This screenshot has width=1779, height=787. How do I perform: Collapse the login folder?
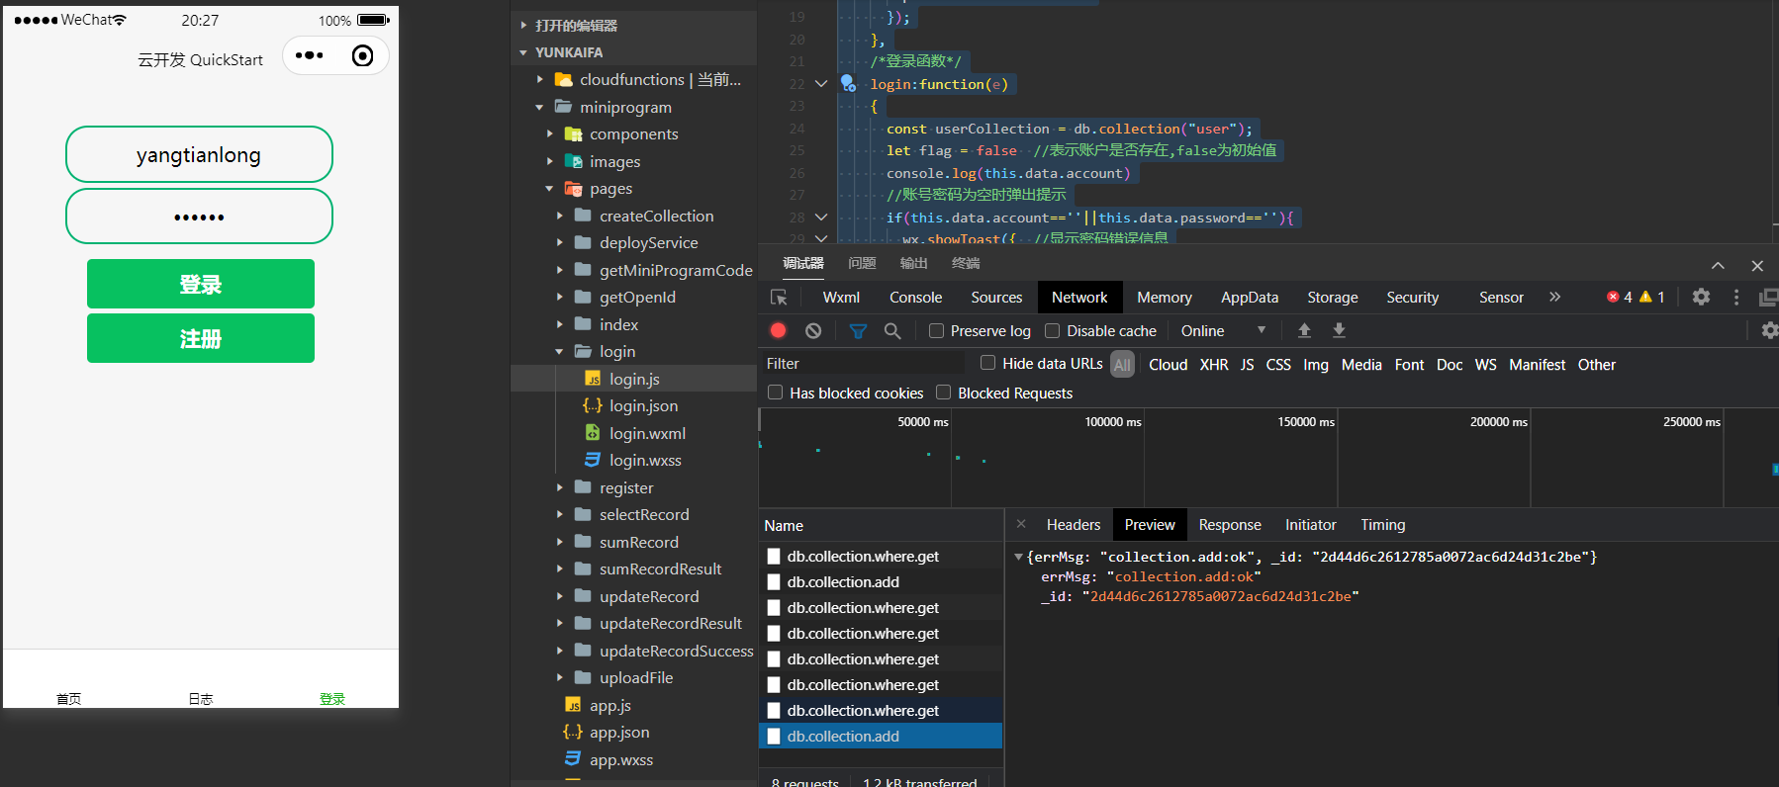[x=559, y=351]
